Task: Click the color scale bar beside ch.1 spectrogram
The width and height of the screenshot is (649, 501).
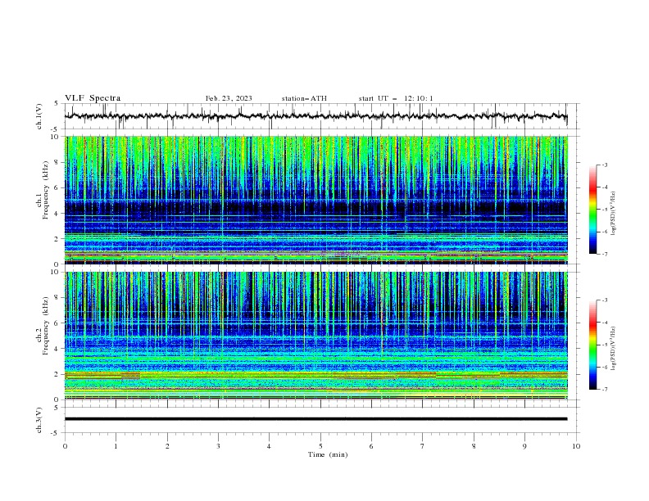Action: pos(592,210)
